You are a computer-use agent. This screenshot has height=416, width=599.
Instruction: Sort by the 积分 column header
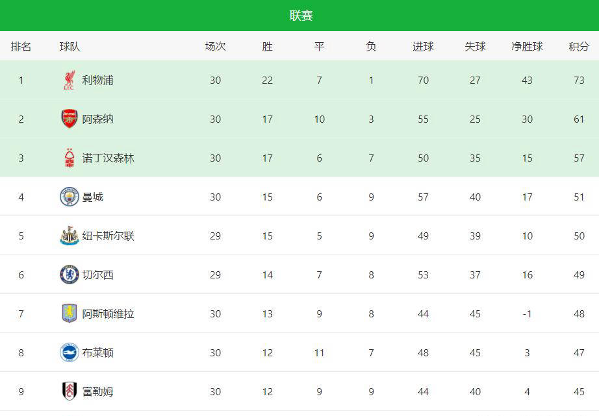coord(579,47)
